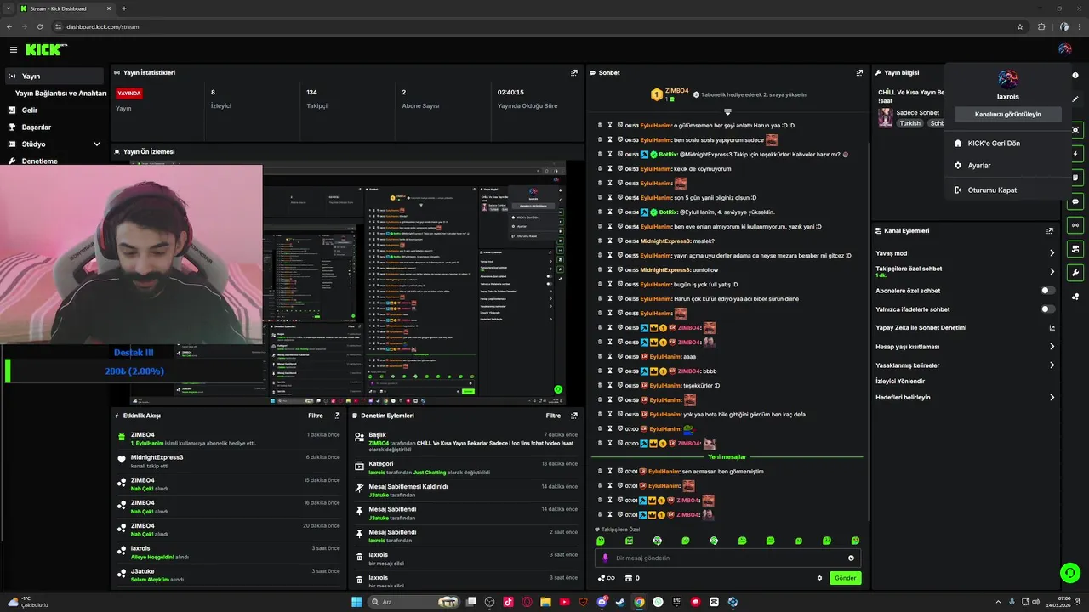Image resolution: width=1089 pixels, height=612 pixels.
Task: Open emoji picker in message box
Action: [851, 558]
